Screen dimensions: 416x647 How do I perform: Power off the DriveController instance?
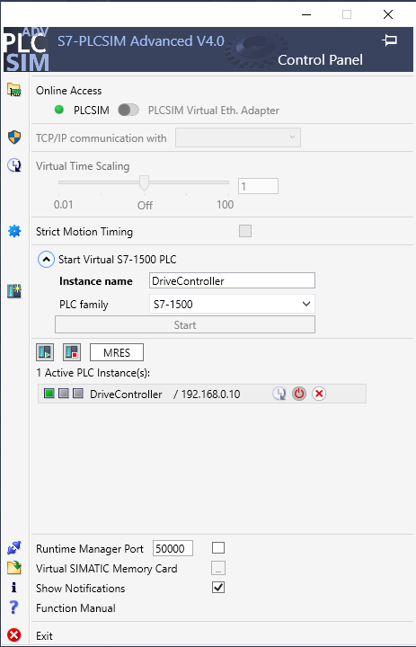coord(299,394)
